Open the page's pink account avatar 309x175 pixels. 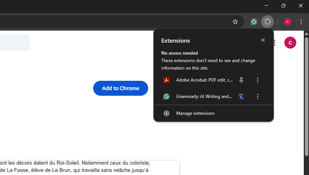click(x=290, y=43)
